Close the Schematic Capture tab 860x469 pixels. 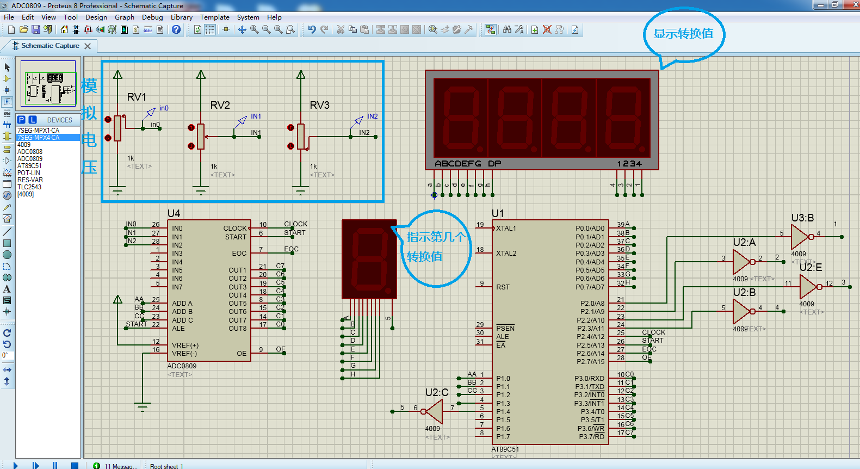[x=88, y=46]
